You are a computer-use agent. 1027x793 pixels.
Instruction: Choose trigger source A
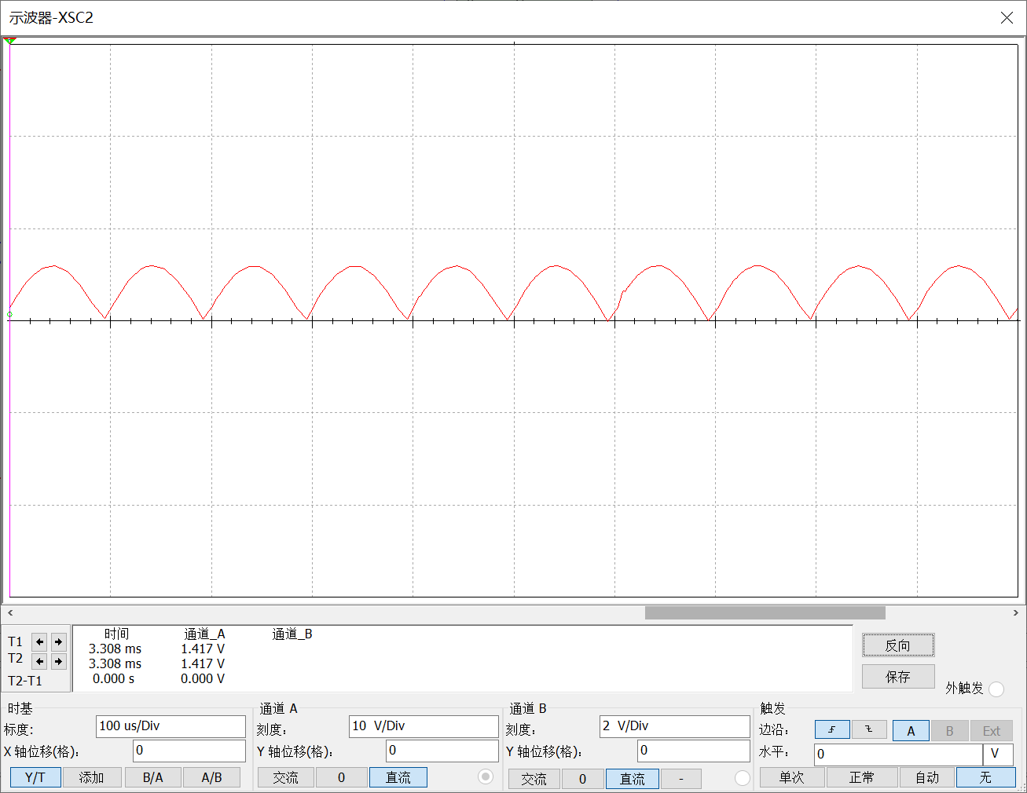click(911, 731)
